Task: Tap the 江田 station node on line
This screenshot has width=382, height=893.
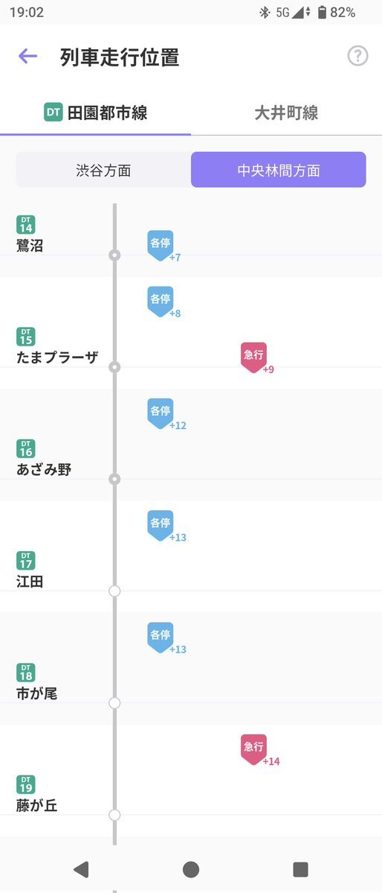Action: pyautogui.click(x=114, y=591)
